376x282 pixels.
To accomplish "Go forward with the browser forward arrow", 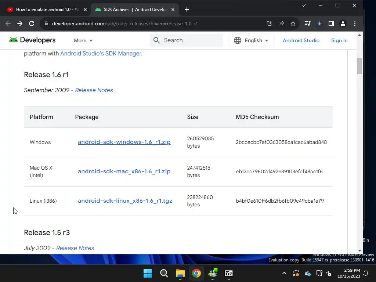I will point(20,23).
